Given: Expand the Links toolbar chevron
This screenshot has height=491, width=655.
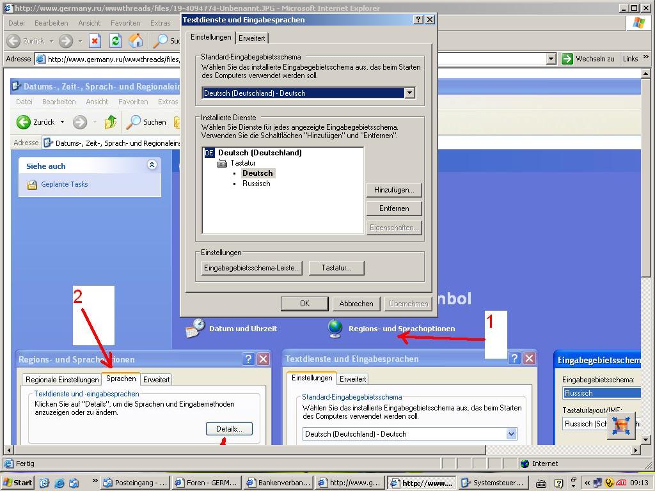Looking at the screenshot, I should pos(646,58).
